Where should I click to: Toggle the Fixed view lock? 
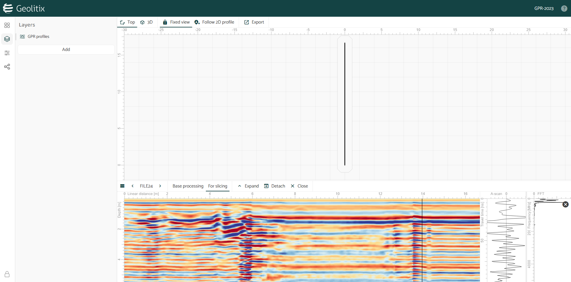(x=176, y=22)
